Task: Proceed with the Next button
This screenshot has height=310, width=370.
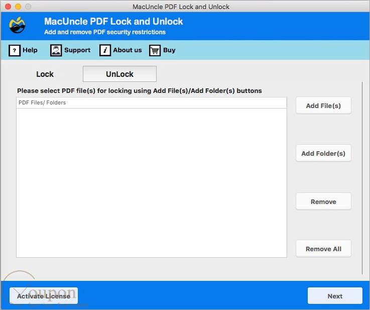Action: 335,296
